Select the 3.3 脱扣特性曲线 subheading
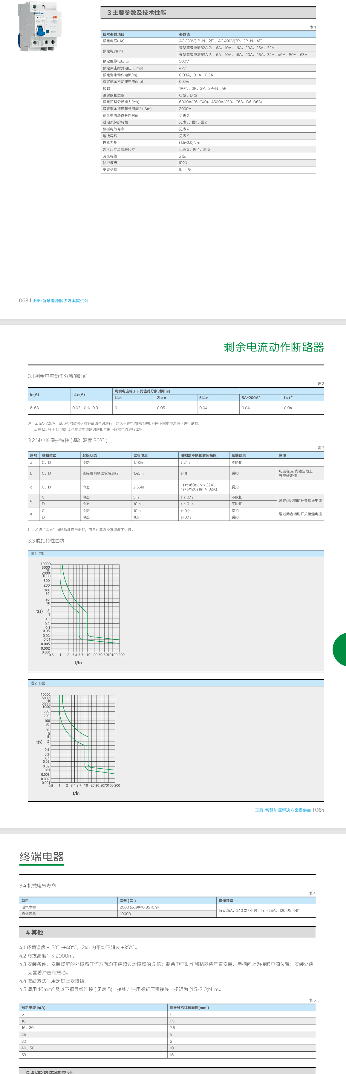The height and width of the screenshot is (1074, 346). click(46, 541)
